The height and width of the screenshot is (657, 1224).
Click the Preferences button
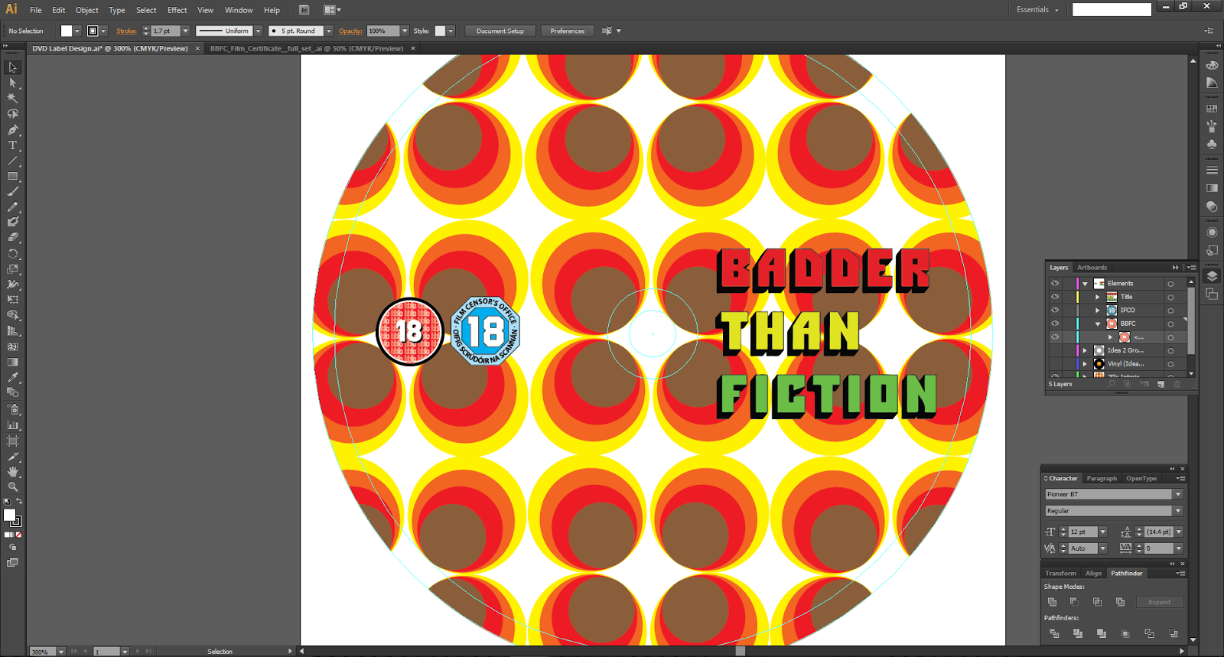567,31
